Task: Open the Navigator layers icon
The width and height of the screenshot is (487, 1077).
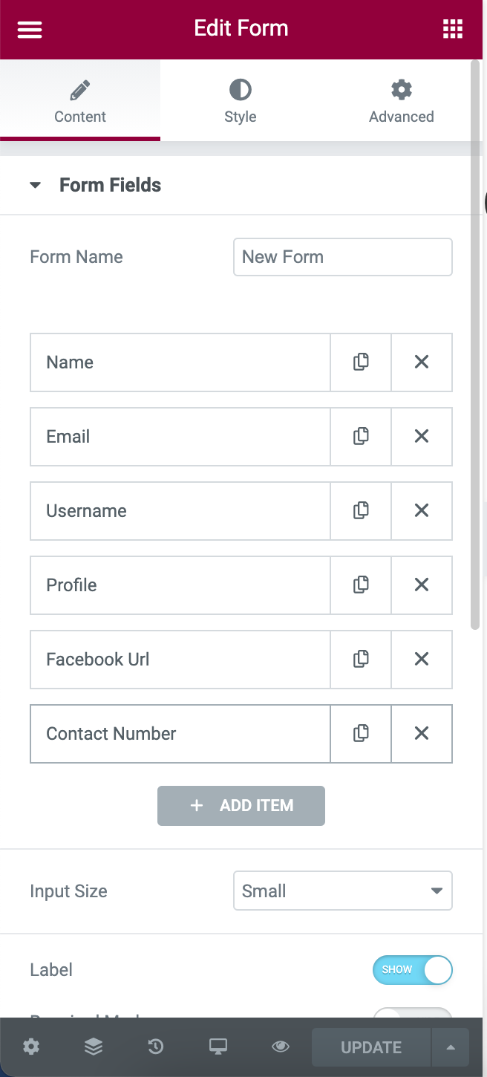Action: [94, 1047]
